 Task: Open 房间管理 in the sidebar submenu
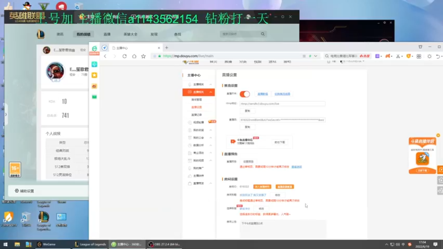tap(197, 100)
